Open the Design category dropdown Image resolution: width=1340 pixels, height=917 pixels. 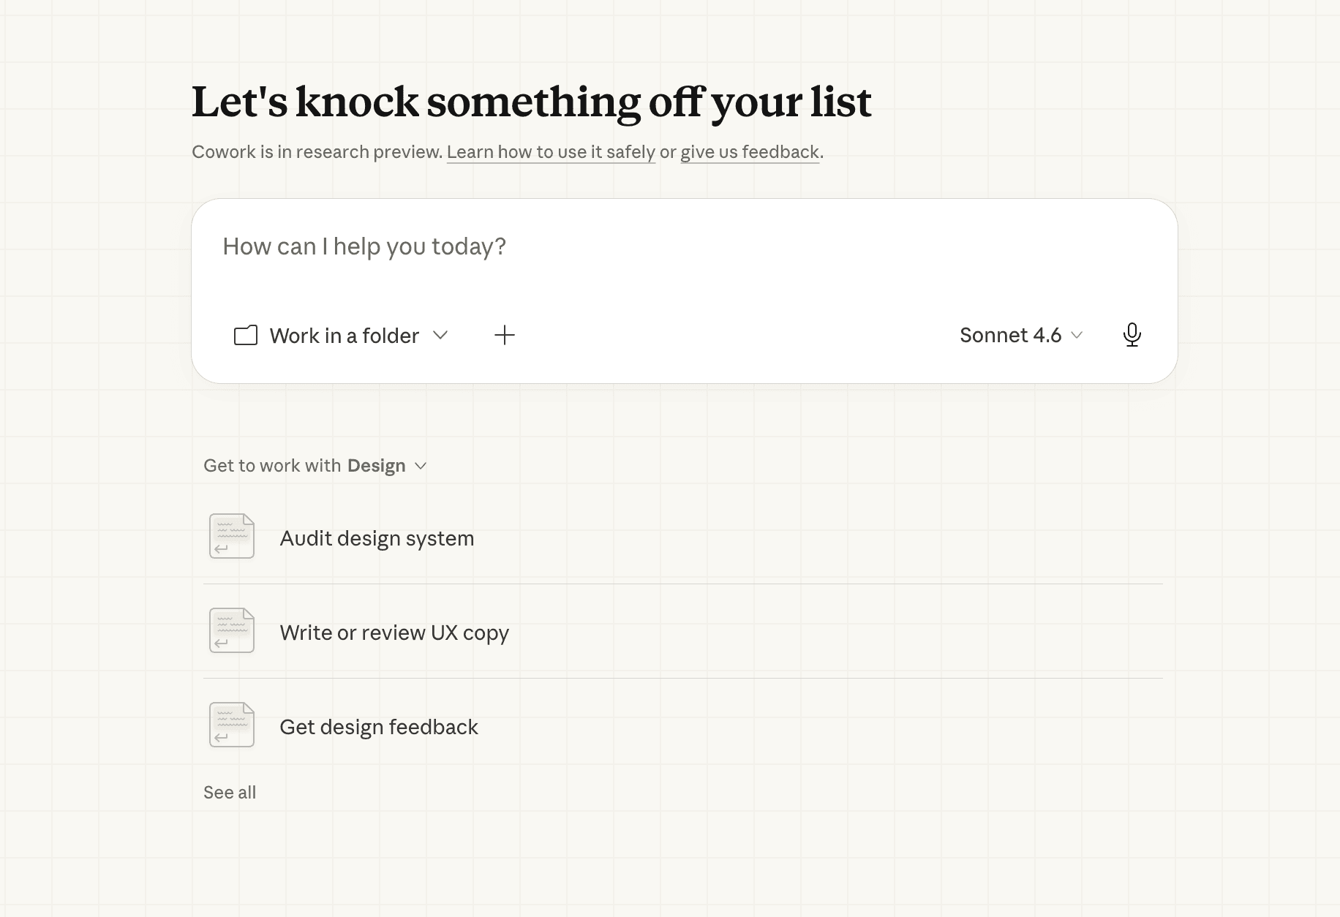[x=386, y=466]
